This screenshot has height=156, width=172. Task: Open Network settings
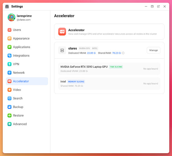27,73
